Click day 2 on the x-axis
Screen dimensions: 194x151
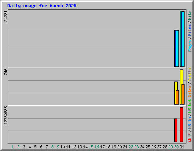[x=18, y=147]
